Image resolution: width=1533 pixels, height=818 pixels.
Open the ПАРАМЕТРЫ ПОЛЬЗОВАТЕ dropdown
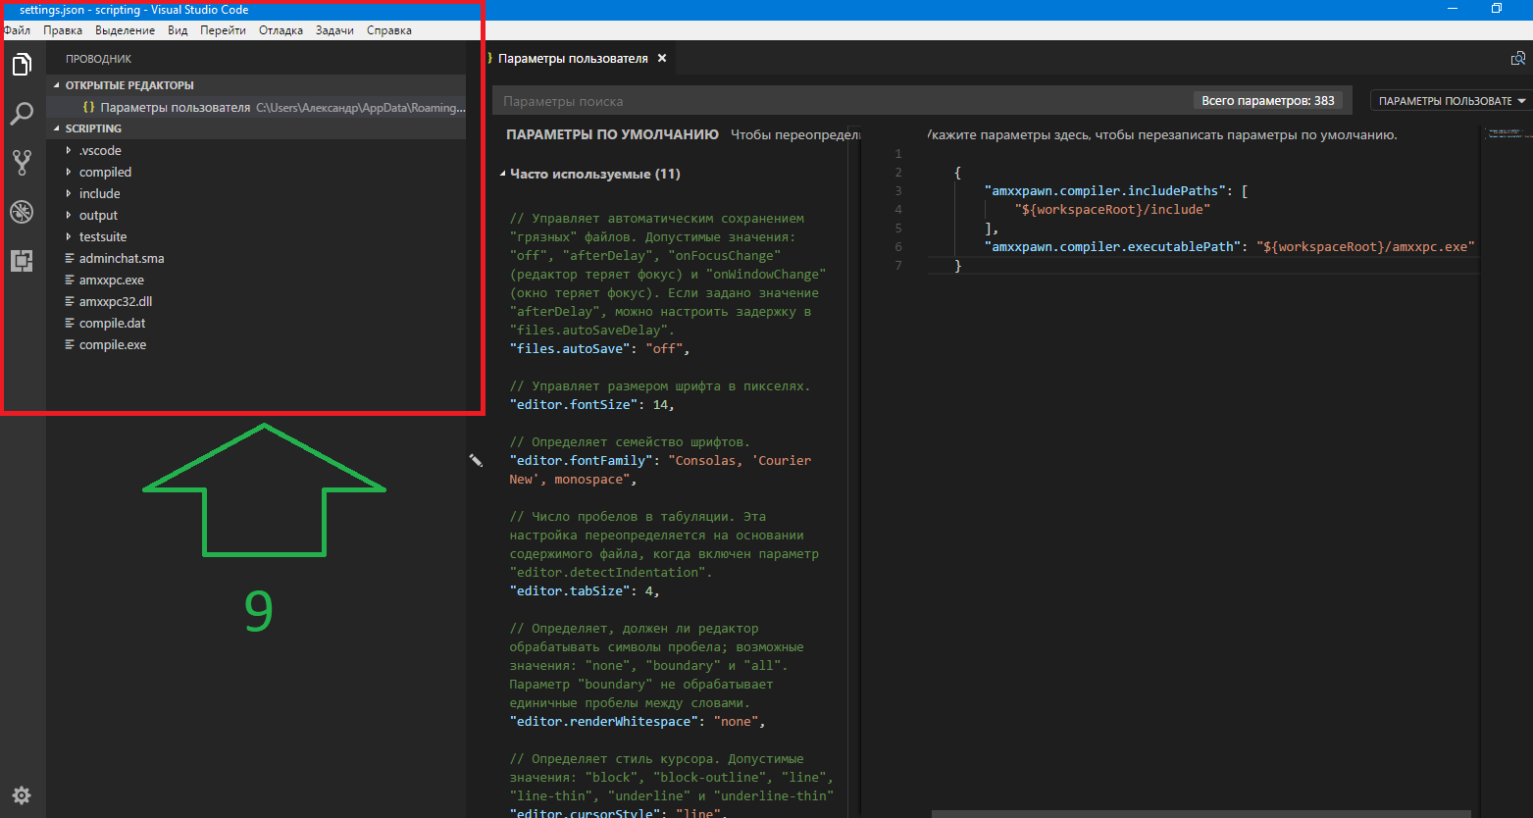[x=1452, y=101]
